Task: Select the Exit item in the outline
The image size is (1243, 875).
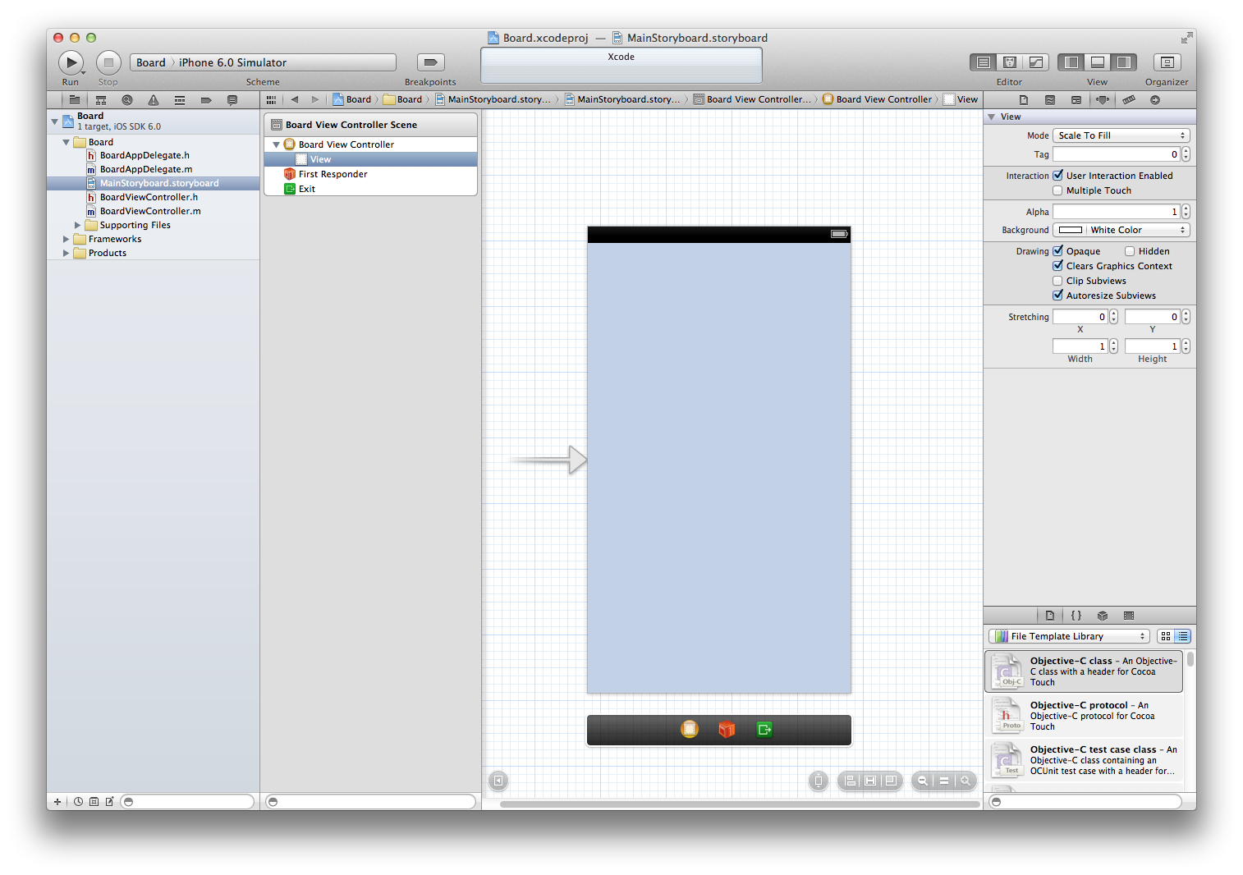Action: tap(371, 189)
